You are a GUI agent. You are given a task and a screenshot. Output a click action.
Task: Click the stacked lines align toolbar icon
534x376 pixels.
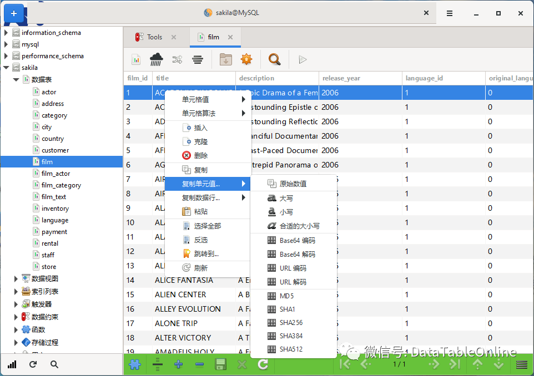click(x=198, y=60)
